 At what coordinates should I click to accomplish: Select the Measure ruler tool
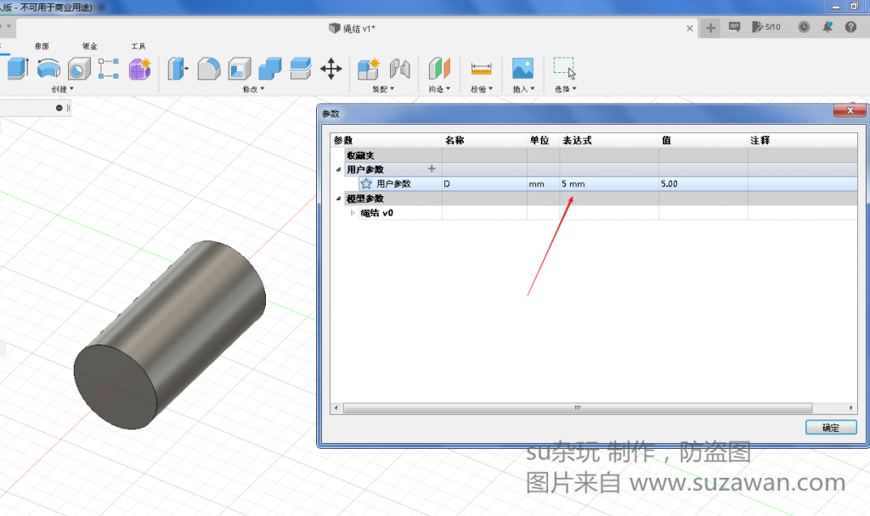click(x=481, y=69)
